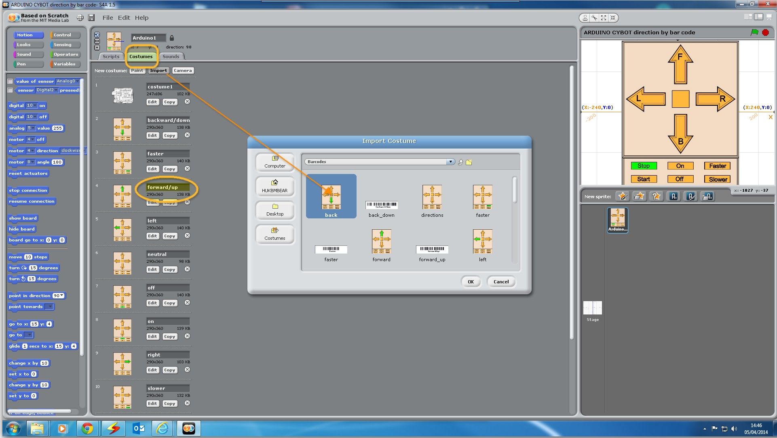Select the stamp duplicate tool
Screen dimensions: 777x438
pos(585,18)
